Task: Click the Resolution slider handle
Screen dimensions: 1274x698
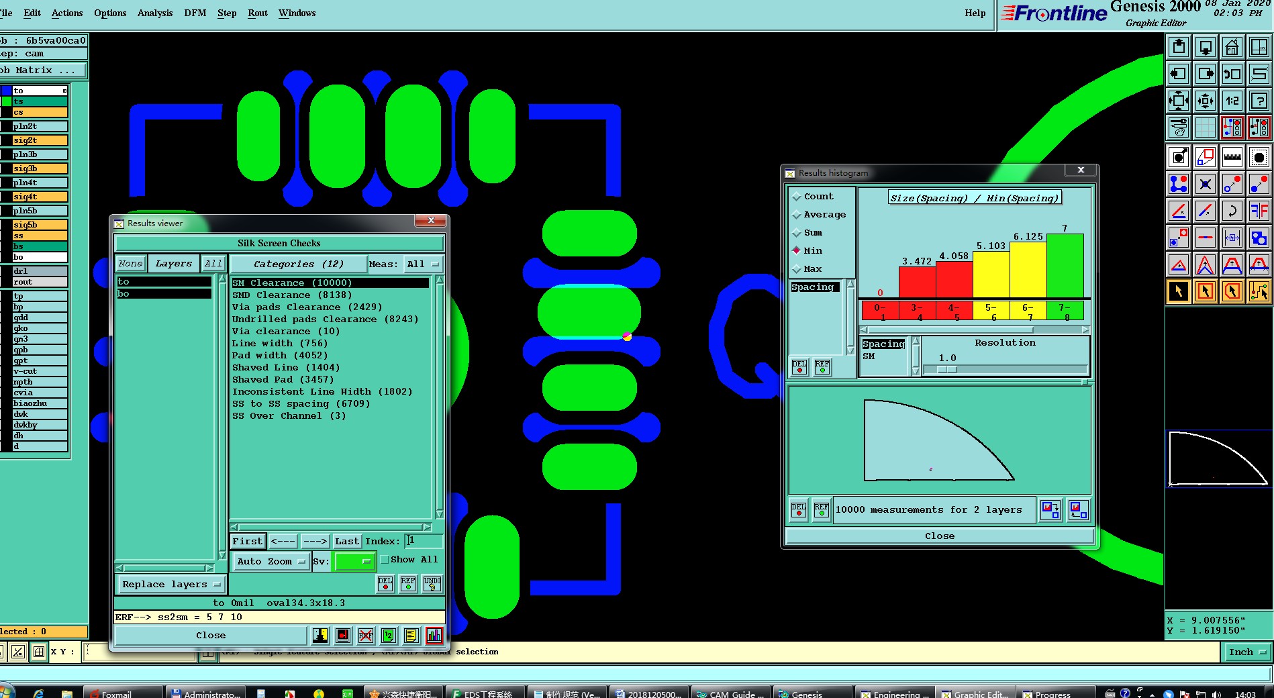Action: click(x=947, y=369)
